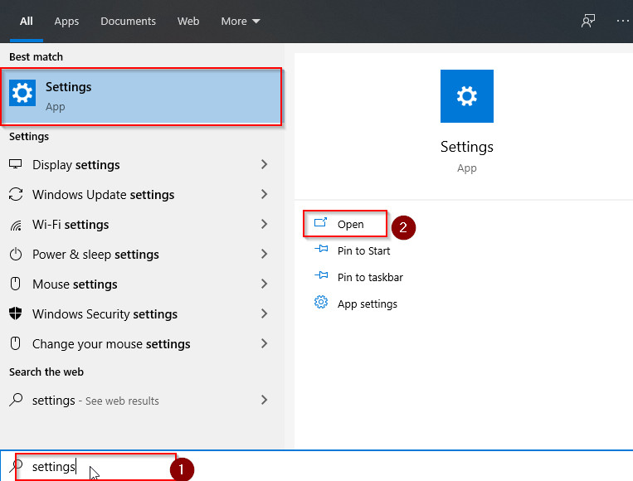Click Open to launch Settings
The image size is (633, 481).
tap(350, 224)
